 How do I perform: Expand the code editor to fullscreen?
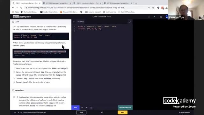tap(130, 22)
